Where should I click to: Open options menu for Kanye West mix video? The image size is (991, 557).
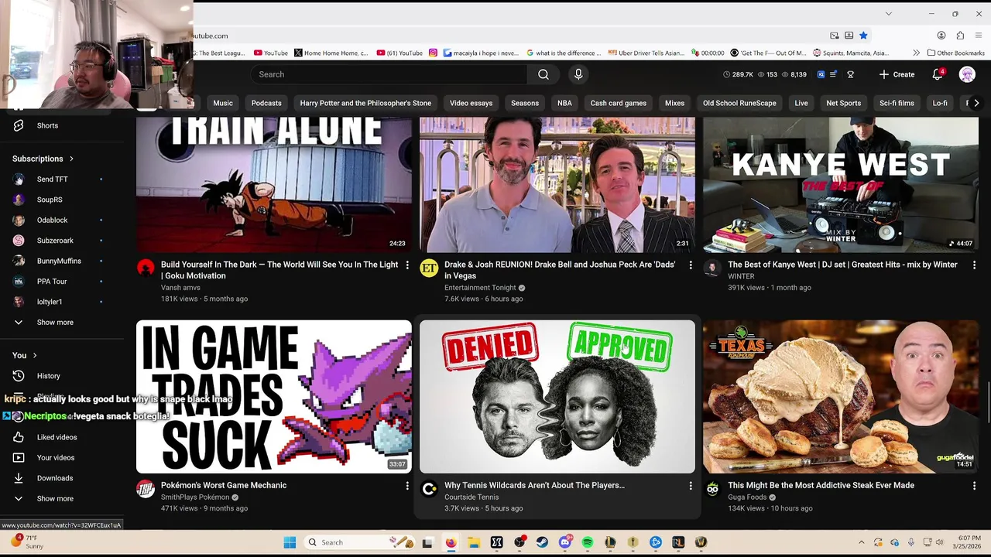(x=974, y=265)
